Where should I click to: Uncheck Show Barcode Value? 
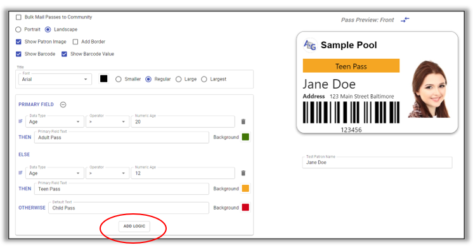click(x=64, y=54)
